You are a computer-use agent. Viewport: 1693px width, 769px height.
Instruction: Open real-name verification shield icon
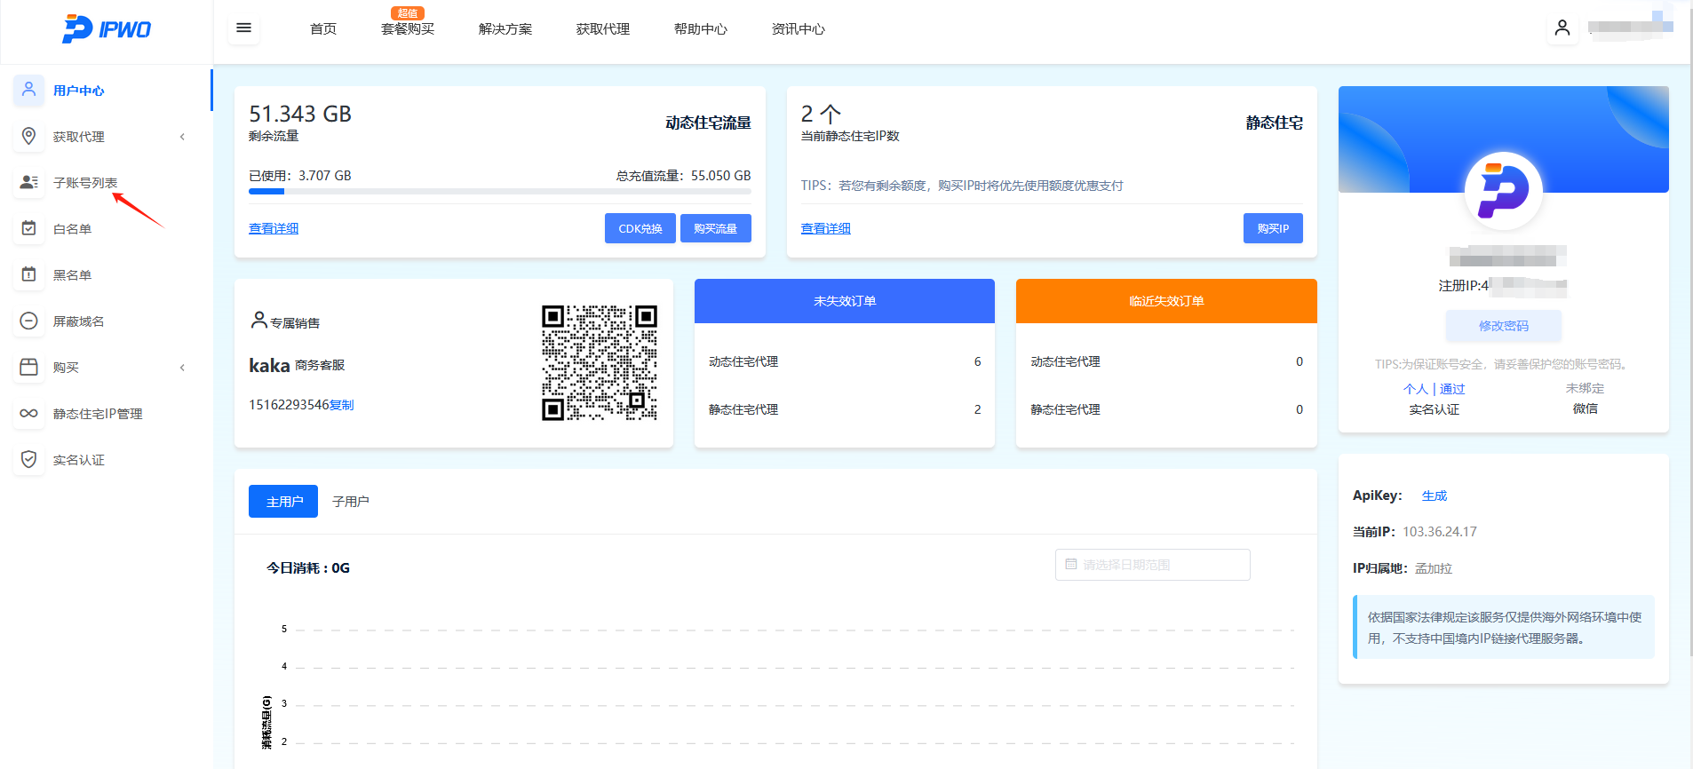29,459
